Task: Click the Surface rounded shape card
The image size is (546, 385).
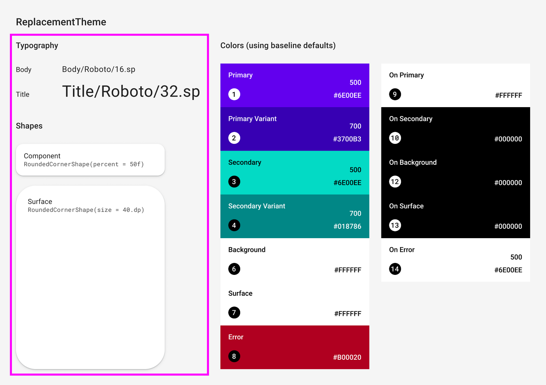Action: [x=90, y=277]
